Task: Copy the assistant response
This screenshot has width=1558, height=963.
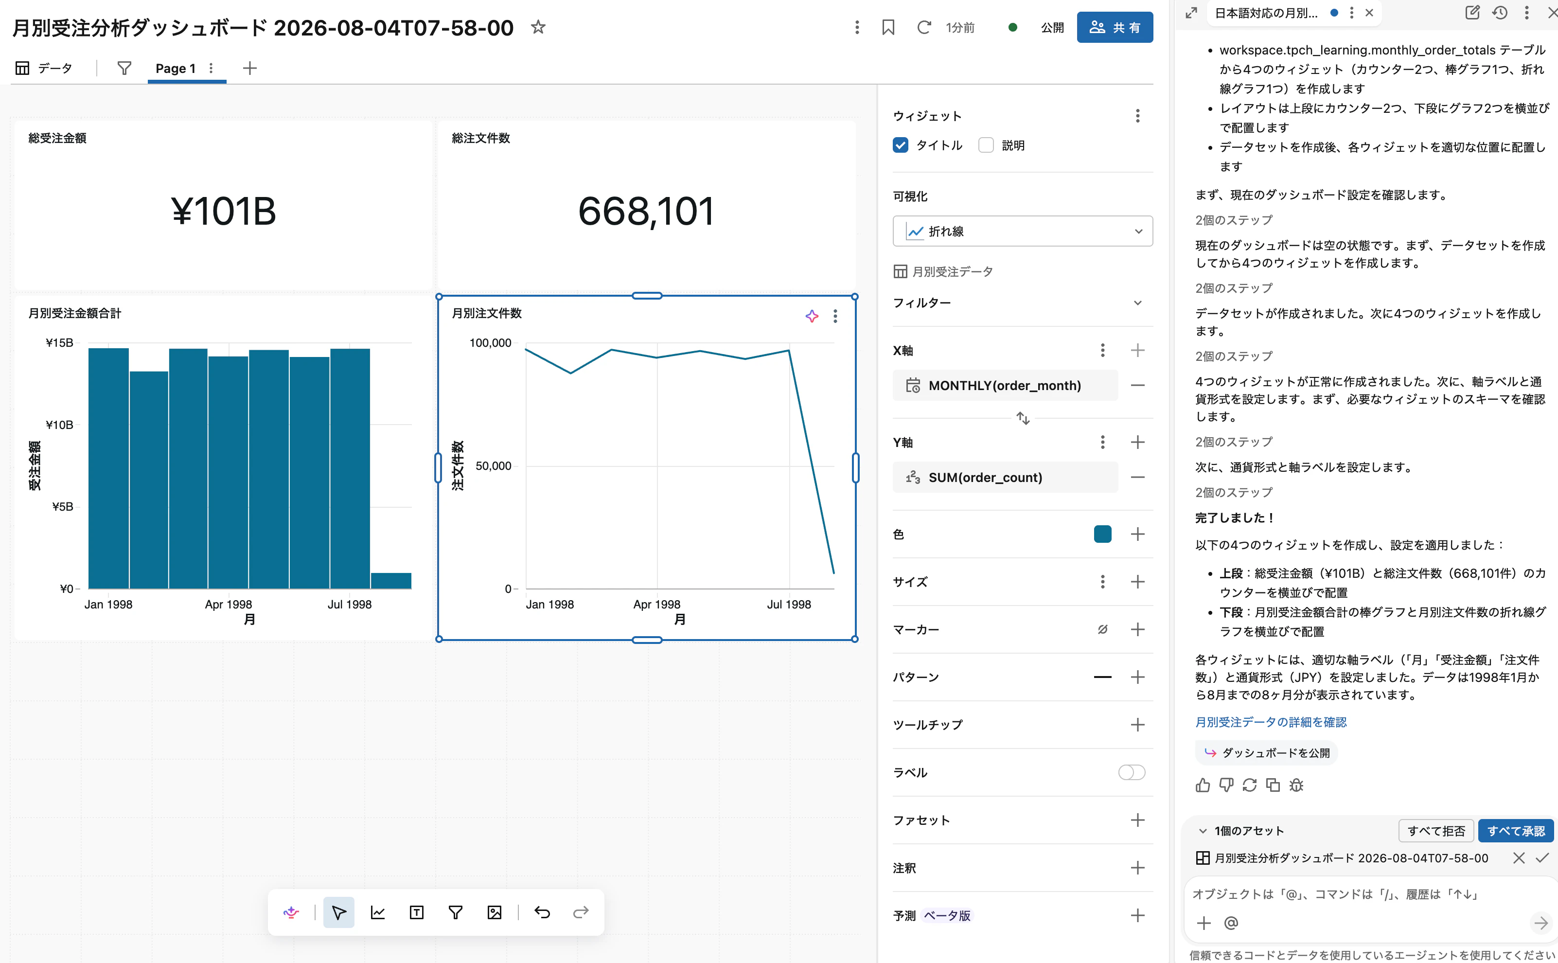Action: pos(1273,785)
